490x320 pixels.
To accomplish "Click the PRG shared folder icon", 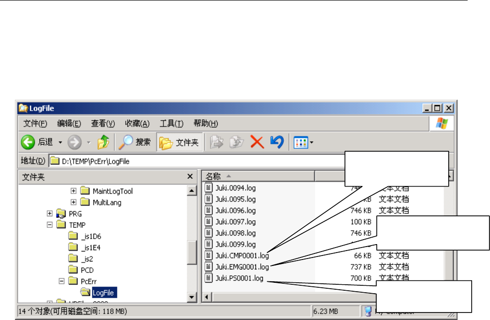I will pyautogui.click(x=61, y=214).
